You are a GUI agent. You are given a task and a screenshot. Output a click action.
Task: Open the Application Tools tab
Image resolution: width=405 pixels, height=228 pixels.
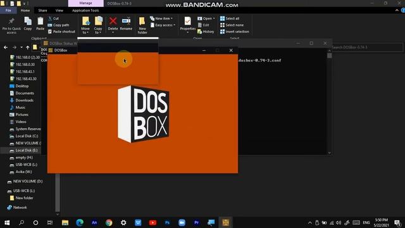[85, 10]
